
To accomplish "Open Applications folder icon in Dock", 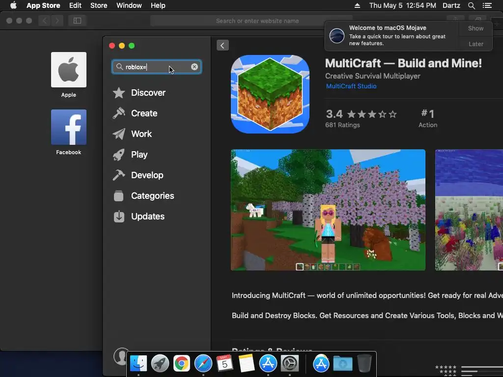I will pyautogui.click(x=321, y=364).
